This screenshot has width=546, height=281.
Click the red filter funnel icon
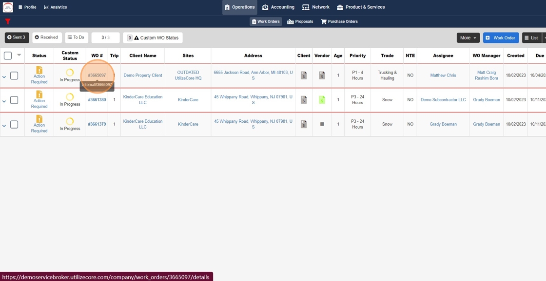coord(8,21)
